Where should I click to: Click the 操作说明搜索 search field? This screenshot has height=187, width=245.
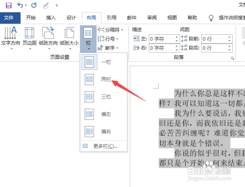232,18
